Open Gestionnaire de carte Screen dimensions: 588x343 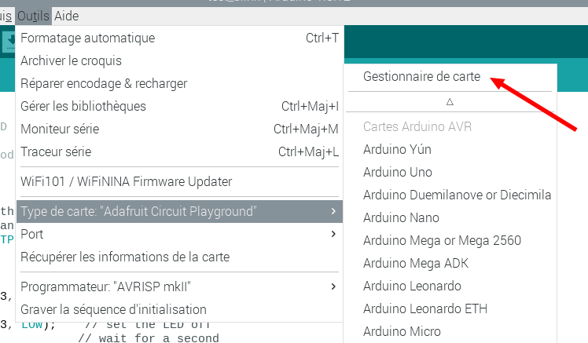coord(421,76)
